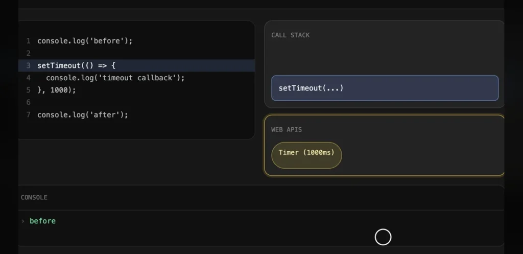Click line number 6 in the gutter

[29, 102]
